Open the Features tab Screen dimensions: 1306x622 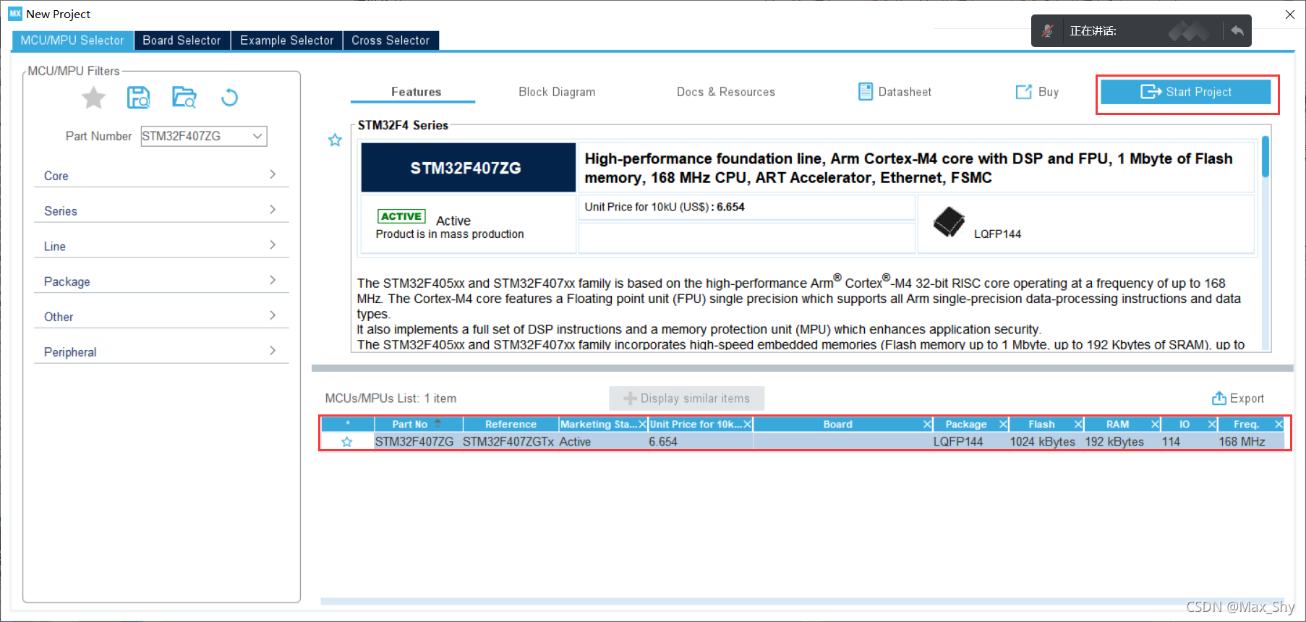416,92
